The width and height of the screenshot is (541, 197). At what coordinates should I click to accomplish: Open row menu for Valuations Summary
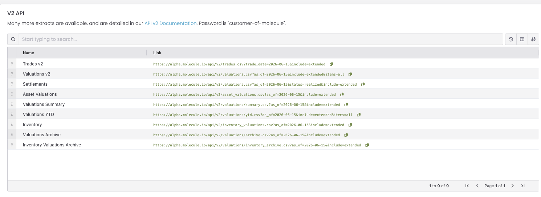12,104
